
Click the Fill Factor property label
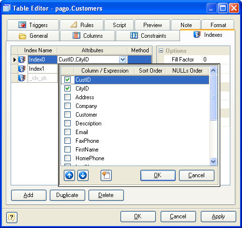pyautogui.click(x=182, y=60)
